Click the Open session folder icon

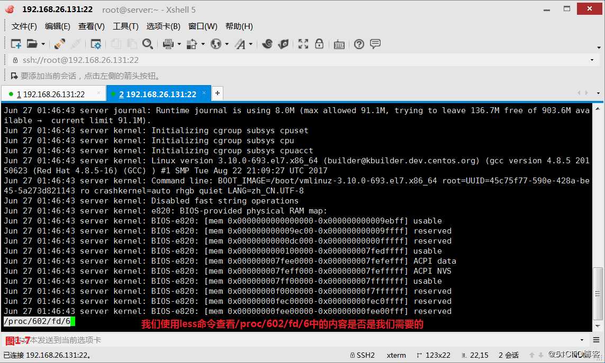point(32,44)
